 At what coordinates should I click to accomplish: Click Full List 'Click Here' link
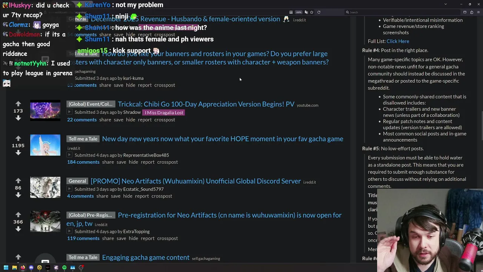click(398, 41)
